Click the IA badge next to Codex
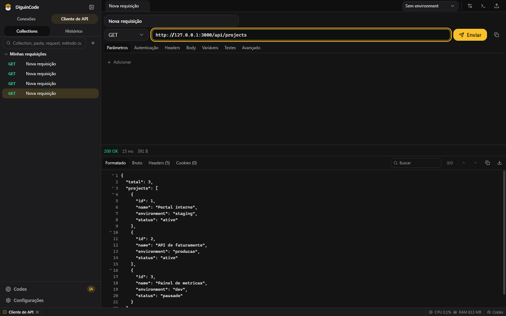Screen dimensions: 506x316 click(x=91, y=289)
